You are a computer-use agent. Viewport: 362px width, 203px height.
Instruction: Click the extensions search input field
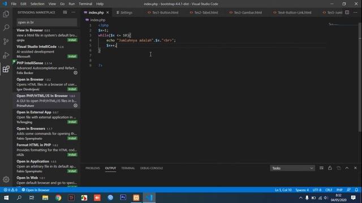point(47,23)
